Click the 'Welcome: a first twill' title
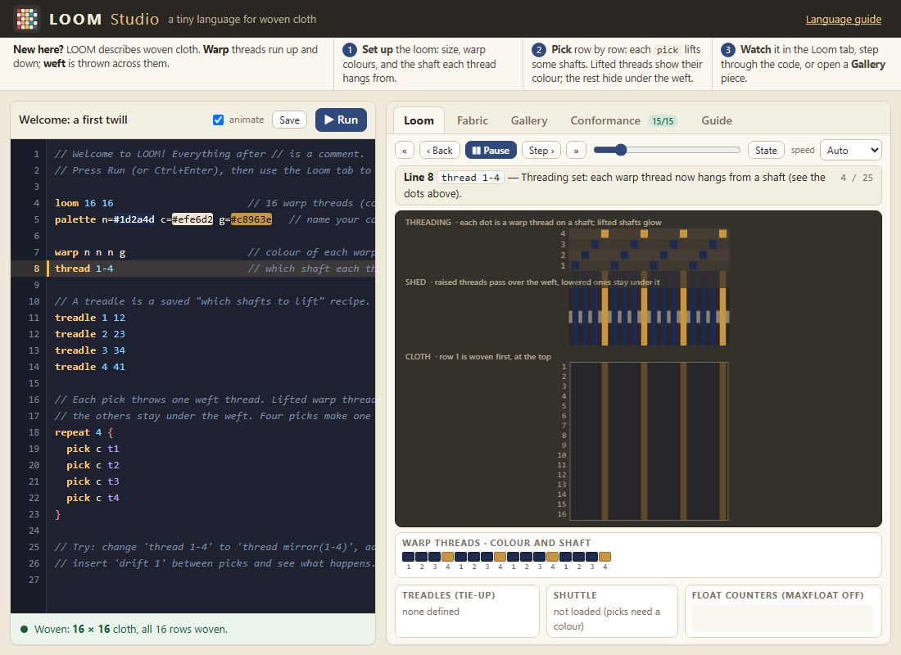Screen dimensions: 901x655 pyautogui.click(x=73, y=120)
